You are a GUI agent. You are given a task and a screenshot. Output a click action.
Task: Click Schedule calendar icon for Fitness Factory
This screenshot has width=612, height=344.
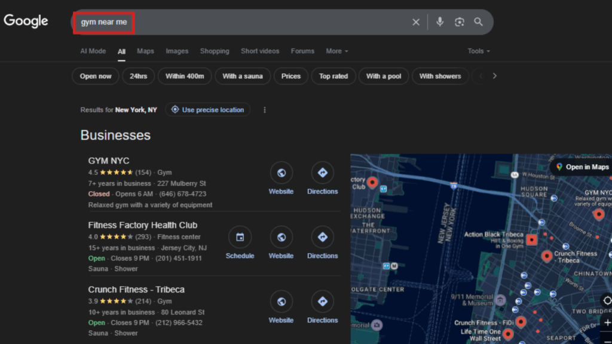[240, 237]
